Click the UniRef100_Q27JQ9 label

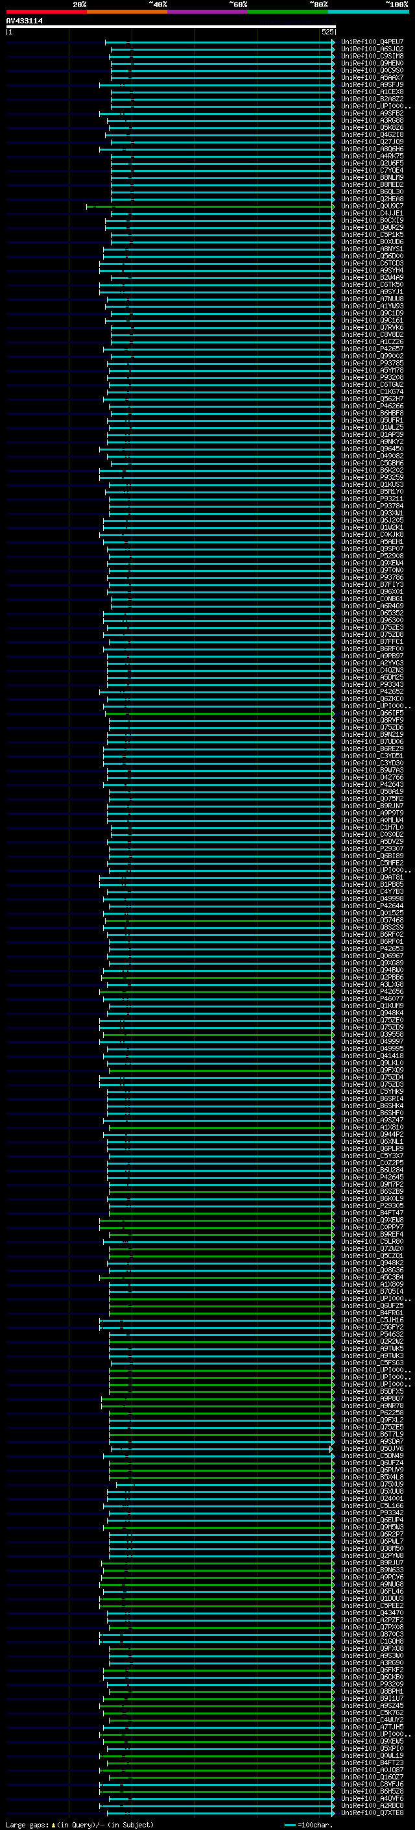(372, 142)
